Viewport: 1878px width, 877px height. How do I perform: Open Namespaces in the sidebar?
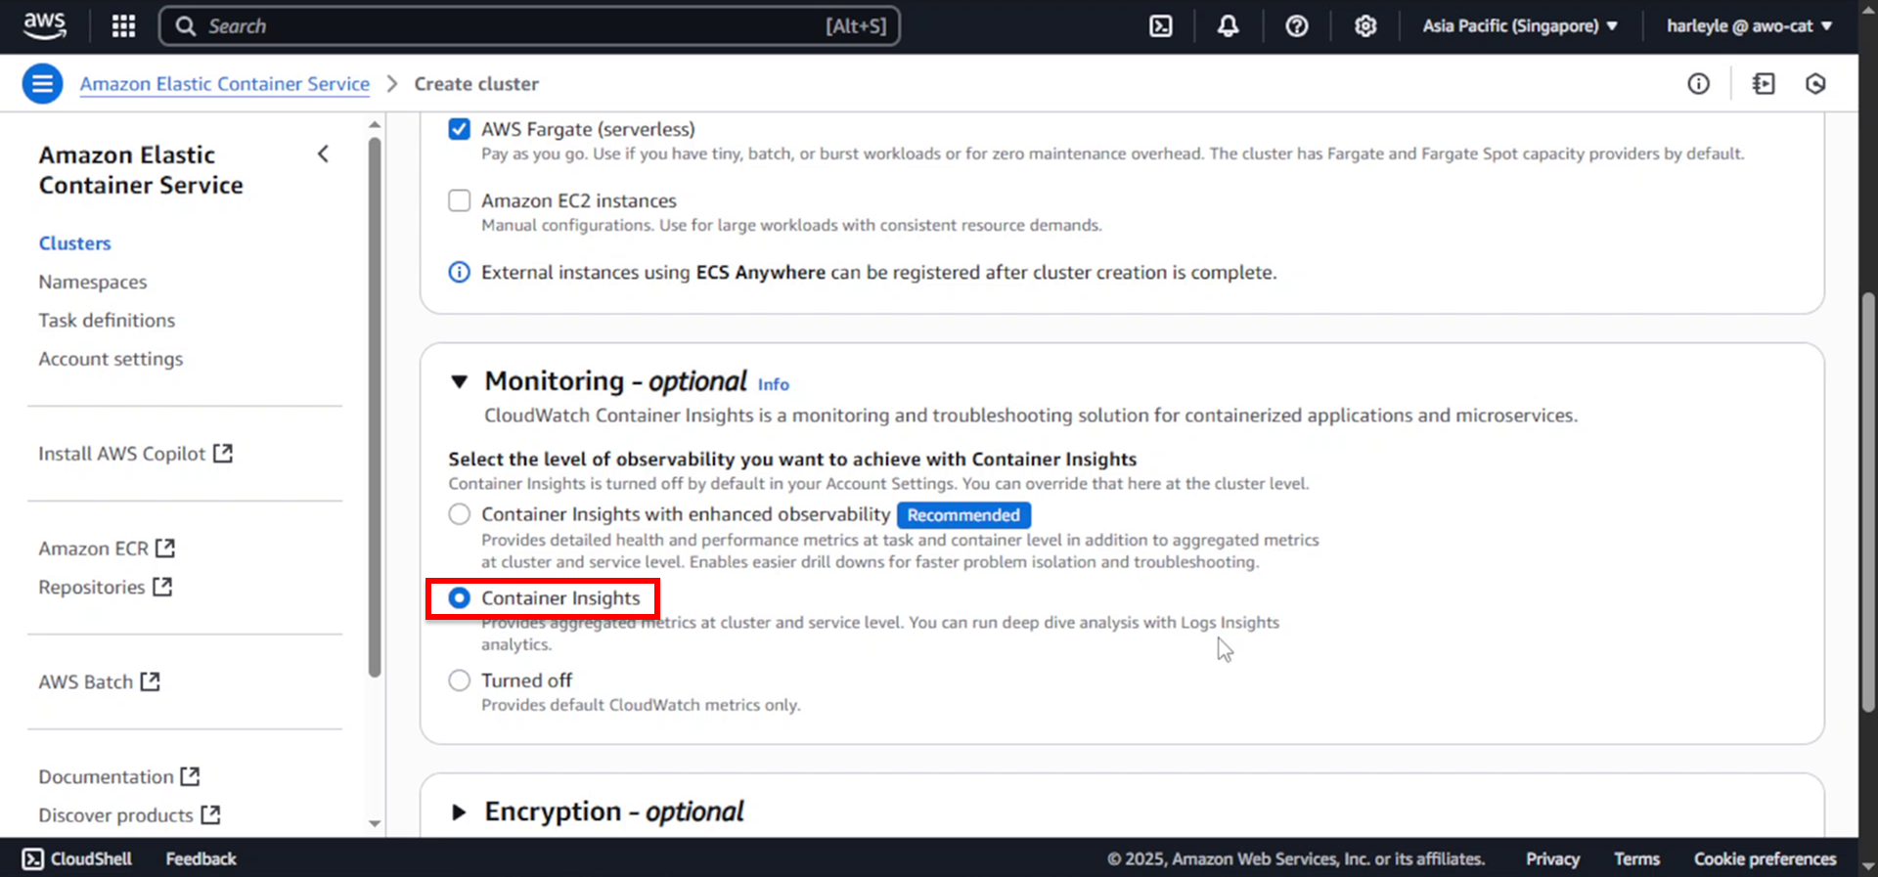coord(93,282)
